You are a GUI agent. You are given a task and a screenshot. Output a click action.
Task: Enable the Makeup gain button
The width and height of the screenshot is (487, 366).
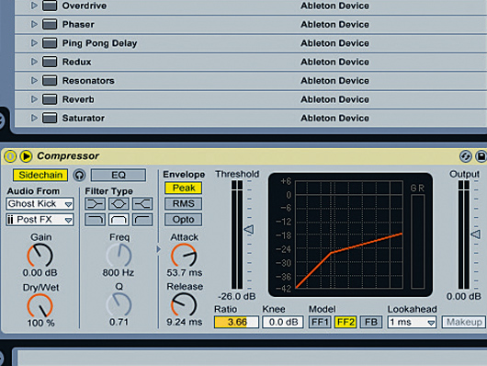(x=464, y=322)
